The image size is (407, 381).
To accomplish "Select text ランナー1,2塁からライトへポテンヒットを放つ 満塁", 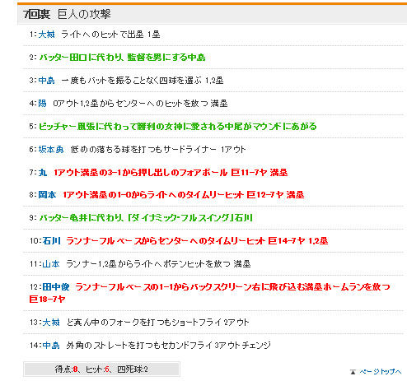I will (x=158, y=264).
